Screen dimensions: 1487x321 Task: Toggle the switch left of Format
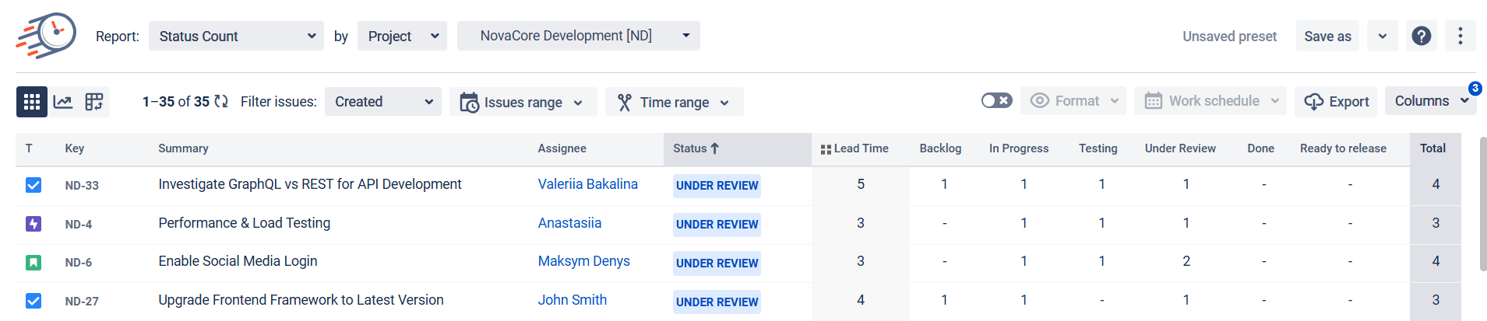(x=996, y=101)
